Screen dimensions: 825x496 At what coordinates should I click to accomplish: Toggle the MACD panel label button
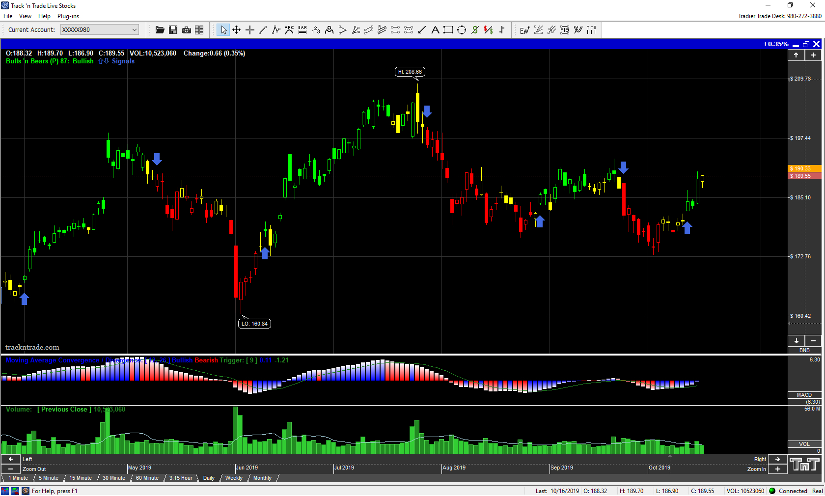coord(804,395)
